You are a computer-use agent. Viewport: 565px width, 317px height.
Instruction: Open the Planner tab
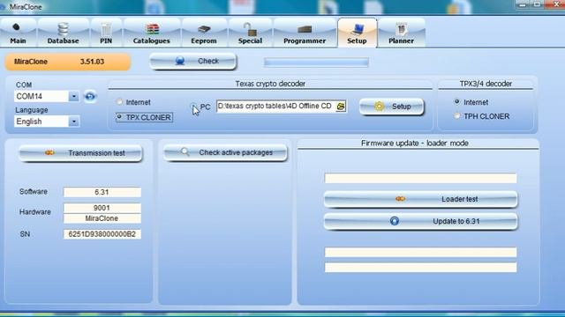(x=401, y=33)
